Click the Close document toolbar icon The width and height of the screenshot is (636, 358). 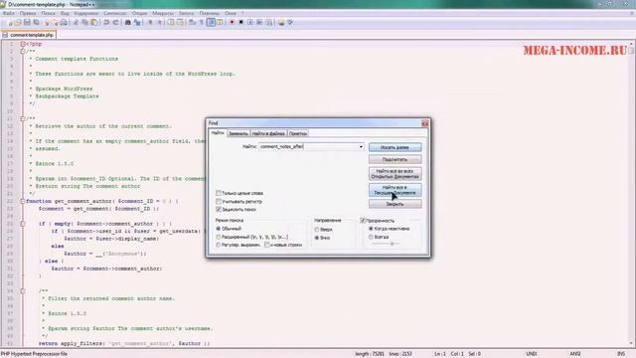coord(47,23)
